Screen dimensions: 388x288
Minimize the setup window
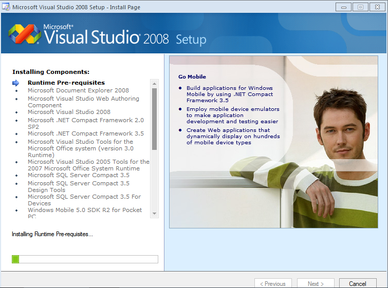pos(343,7)
